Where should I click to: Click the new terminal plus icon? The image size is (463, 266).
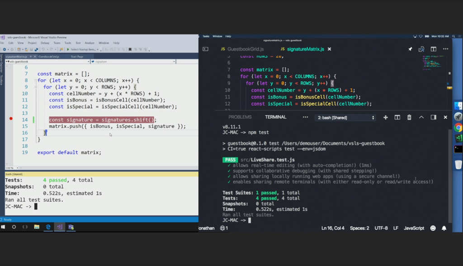386,117
